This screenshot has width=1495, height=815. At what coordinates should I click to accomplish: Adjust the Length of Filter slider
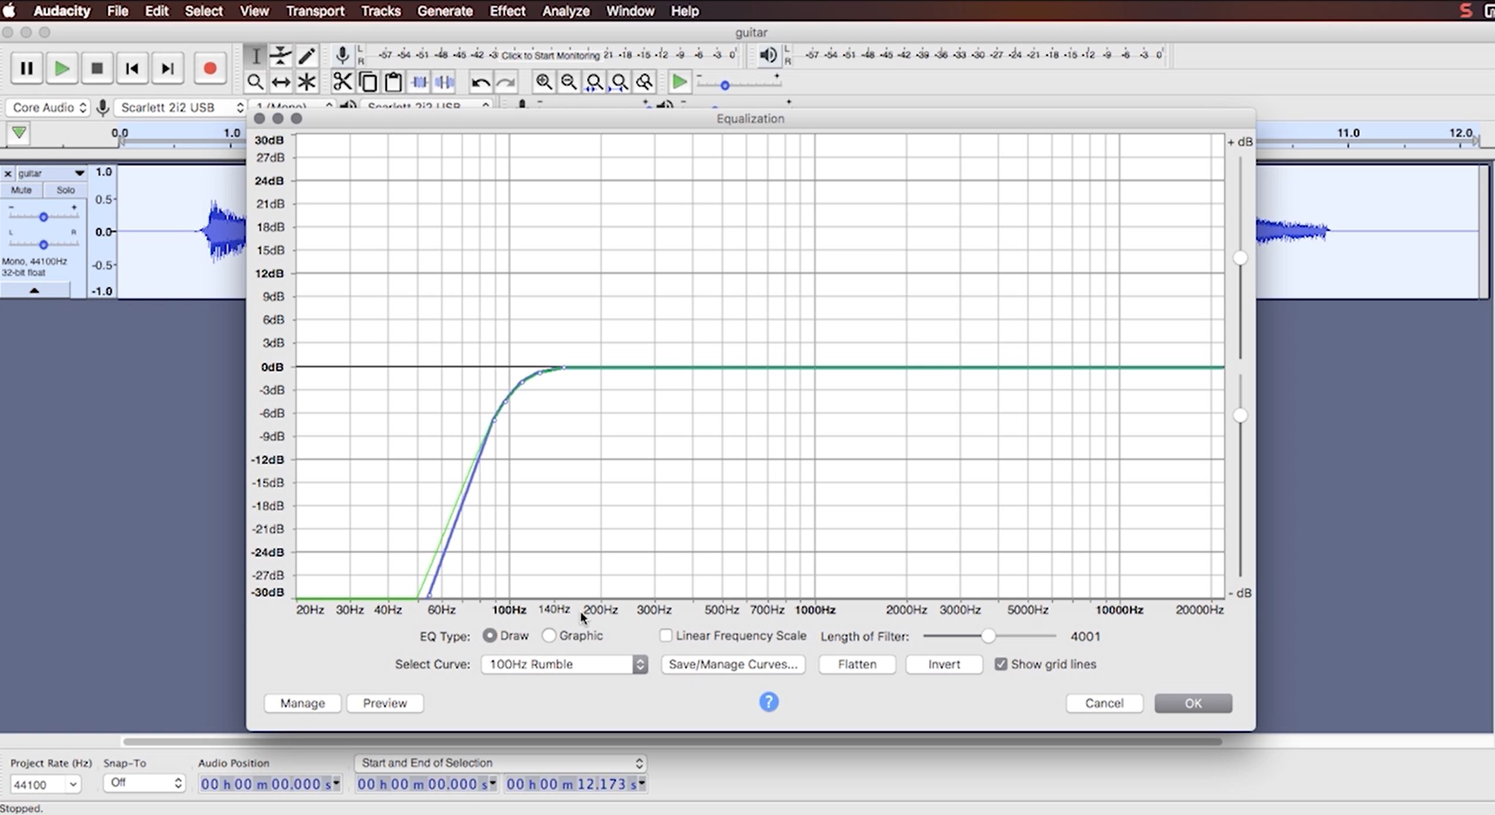(988, 636)
